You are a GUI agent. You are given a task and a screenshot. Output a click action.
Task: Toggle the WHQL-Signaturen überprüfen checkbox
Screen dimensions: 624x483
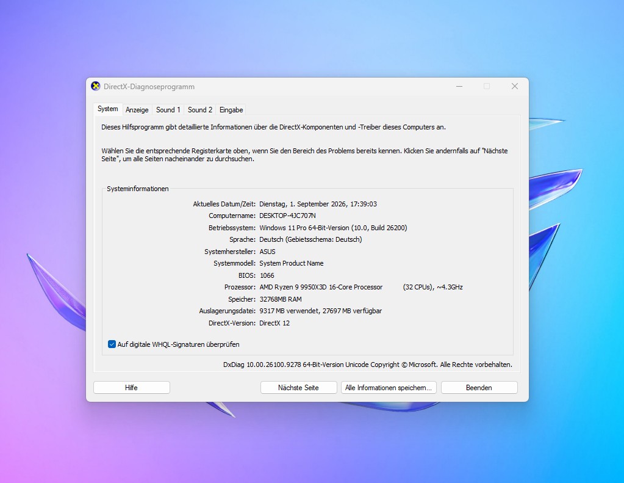[112, 344]
